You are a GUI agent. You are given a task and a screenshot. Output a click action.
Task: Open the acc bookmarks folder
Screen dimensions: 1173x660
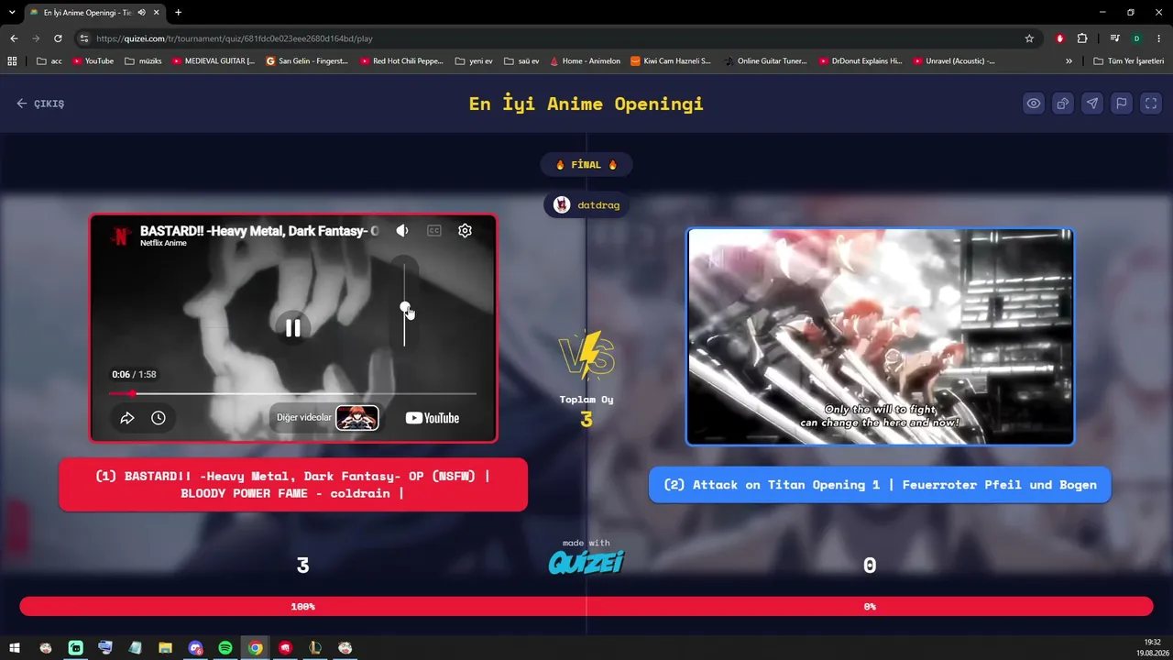click(49, 61)
